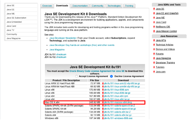
Task: Click red arrow icon beside Java.com
Action: coord(154,72)
